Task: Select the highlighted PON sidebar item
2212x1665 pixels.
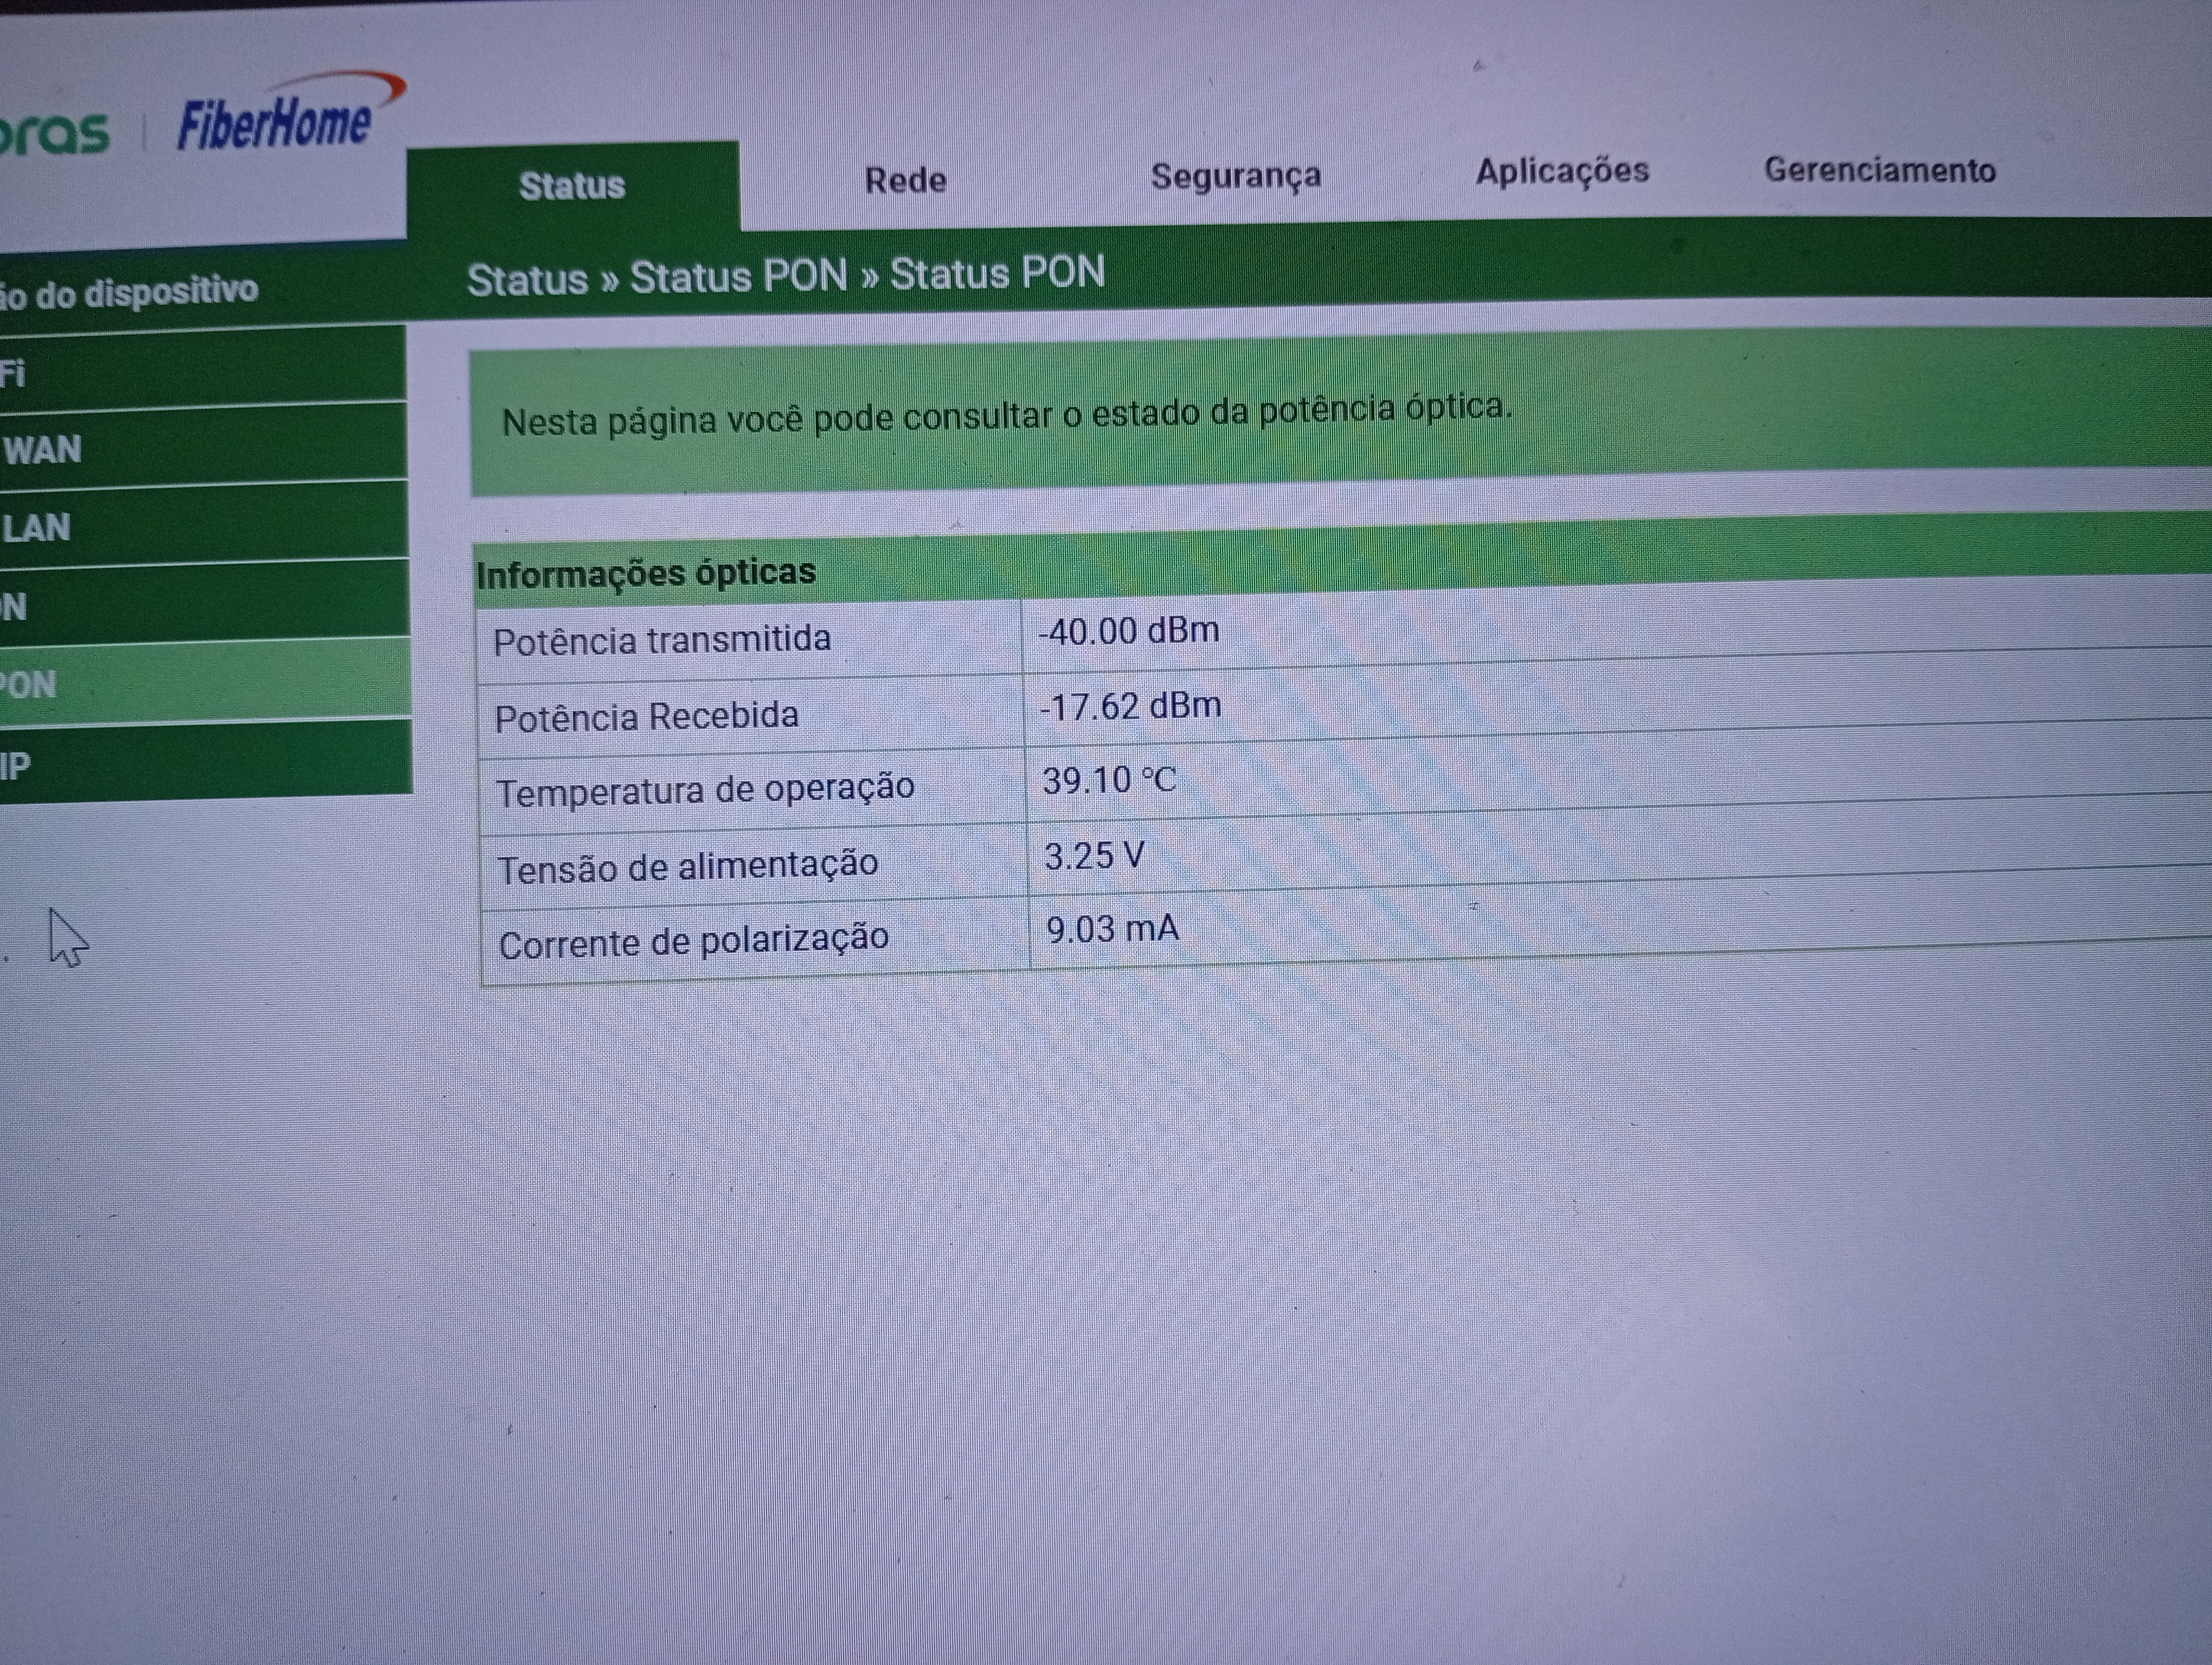Action: click(30, 686)
